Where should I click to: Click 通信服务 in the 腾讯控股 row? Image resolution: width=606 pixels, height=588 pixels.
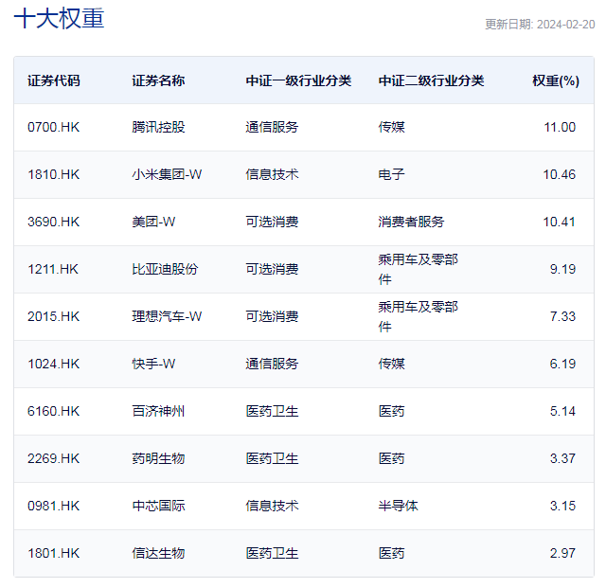coord(272,127)
